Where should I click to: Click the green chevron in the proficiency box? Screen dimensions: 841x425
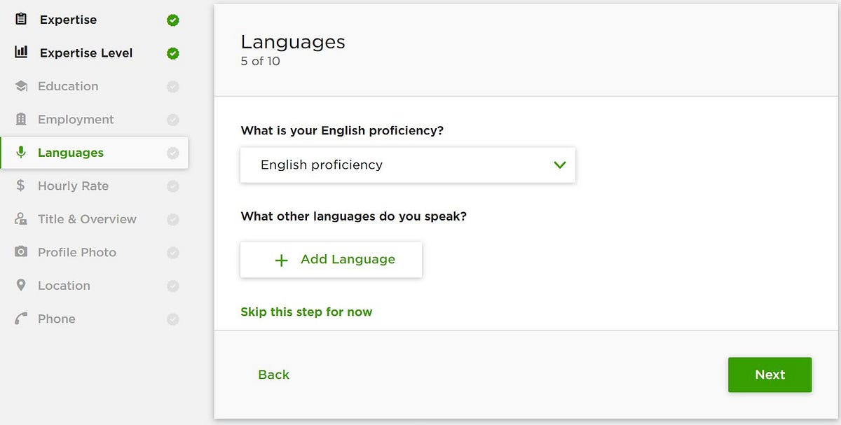click(x=559, y=165)
